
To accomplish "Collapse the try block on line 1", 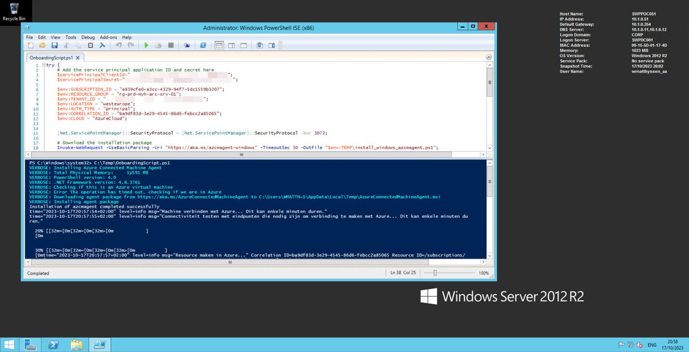I will [44, 65].
